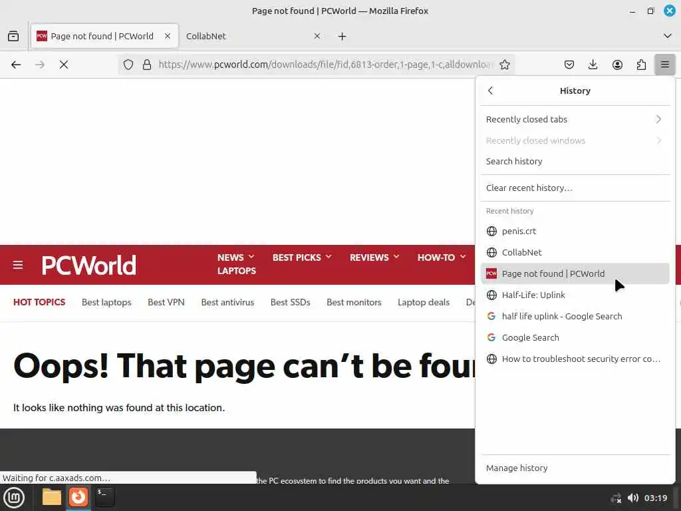Stop loading the page
Screen dimensions: 681x511
64,65
